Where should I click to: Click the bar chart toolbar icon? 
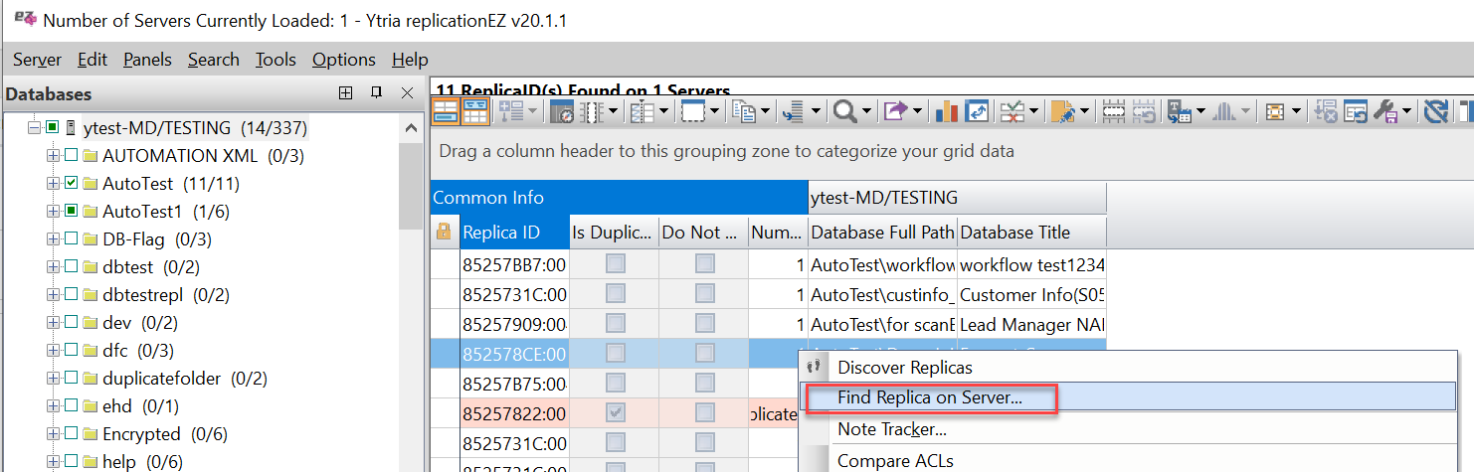947,111
